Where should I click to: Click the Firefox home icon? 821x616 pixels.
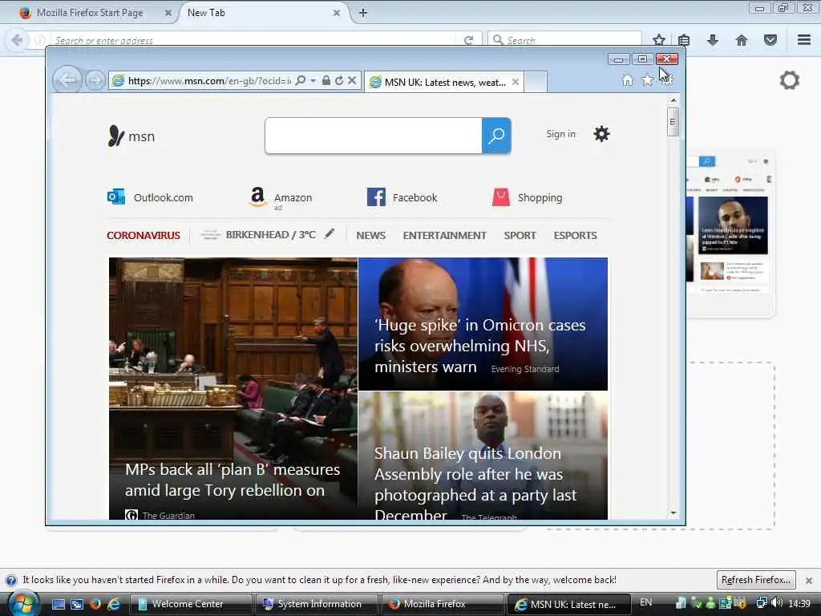click(742, 40)
